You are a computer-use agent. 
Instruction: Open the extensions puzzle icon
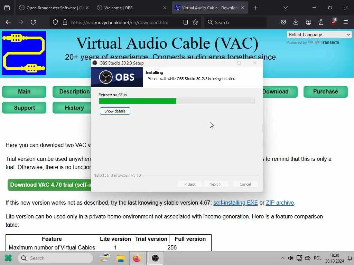tap(321, 22)
